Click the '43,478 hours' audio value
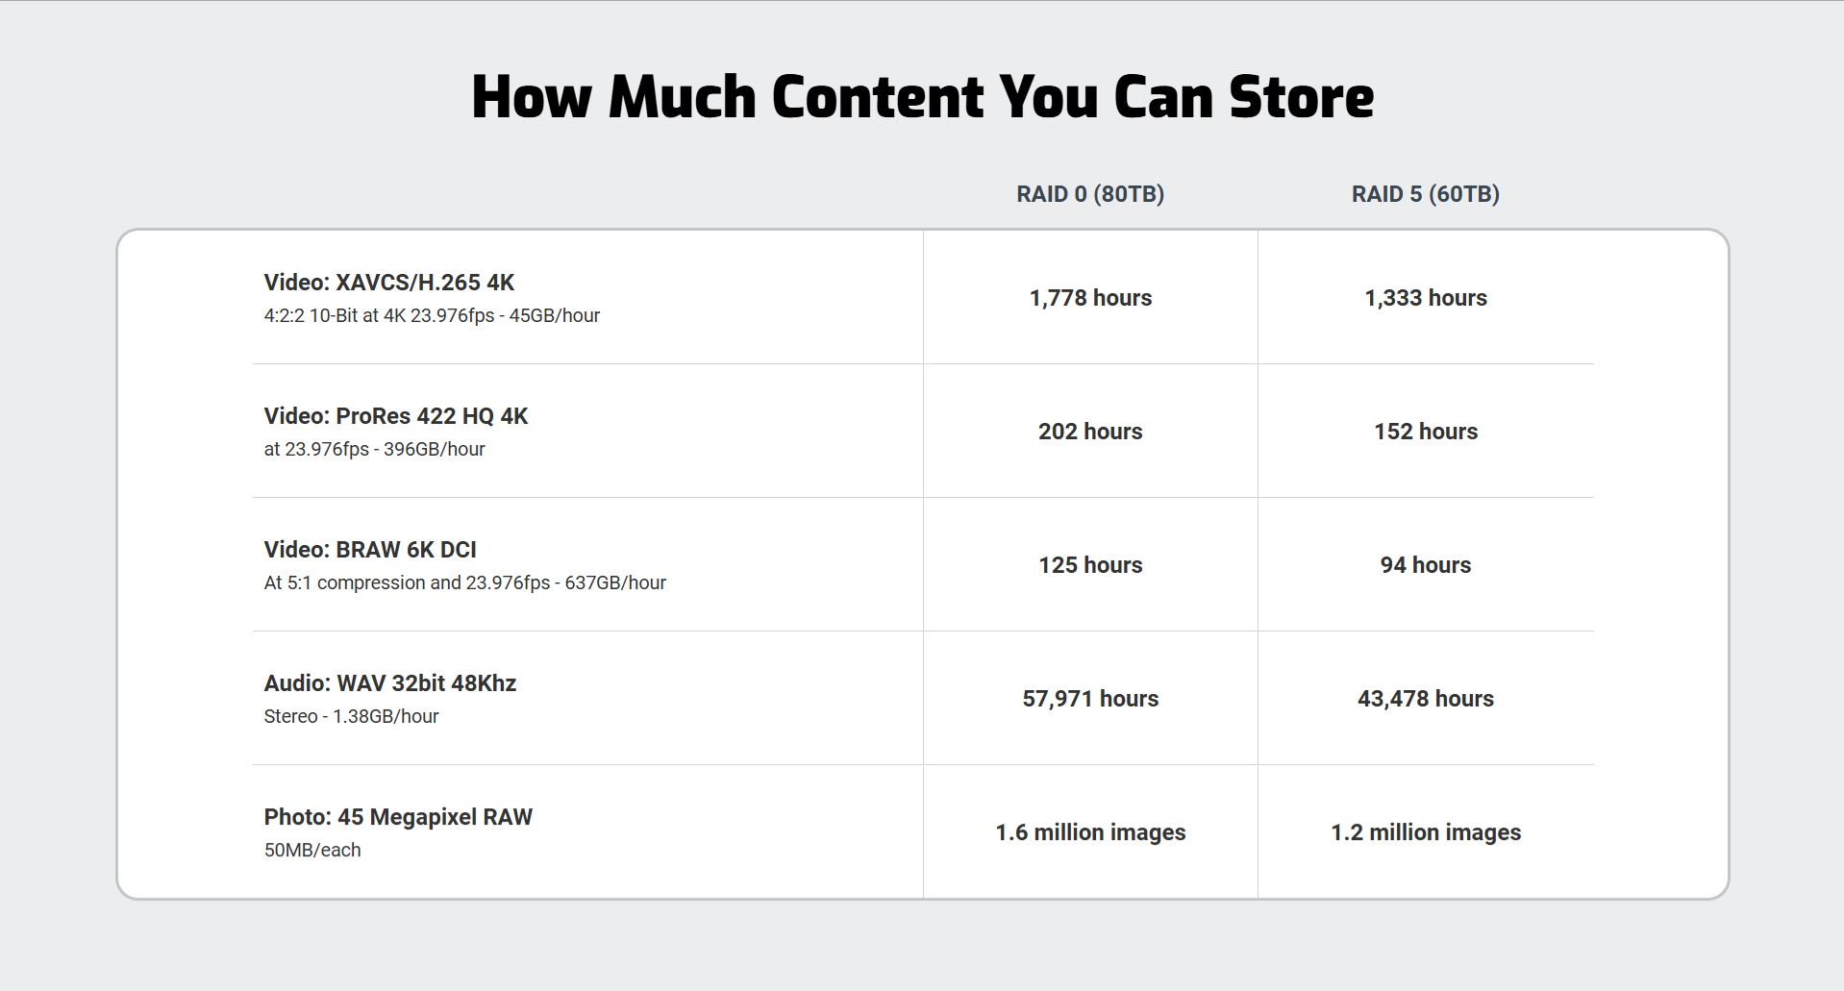1844x991 pixels. pyautogui.click(x=1425, y=699)
